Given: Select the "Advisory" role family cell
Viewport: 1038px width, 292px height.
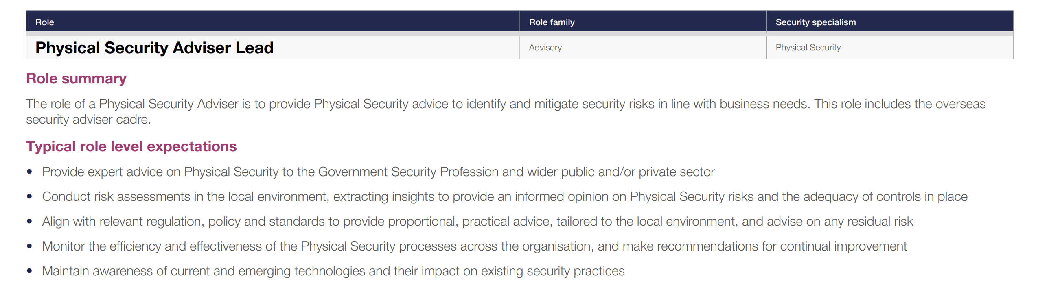Looking at the screenshot, I should coord(545,48).
